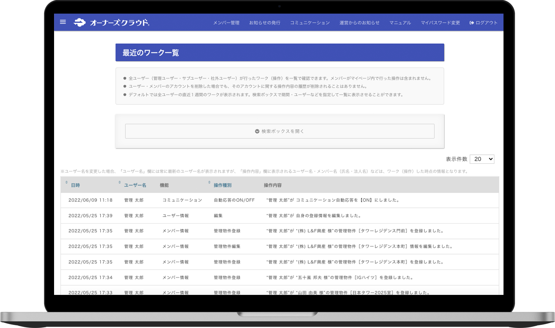Open 運営からのお知らせ menu item
Screen dimensions: 555x328
359,22
